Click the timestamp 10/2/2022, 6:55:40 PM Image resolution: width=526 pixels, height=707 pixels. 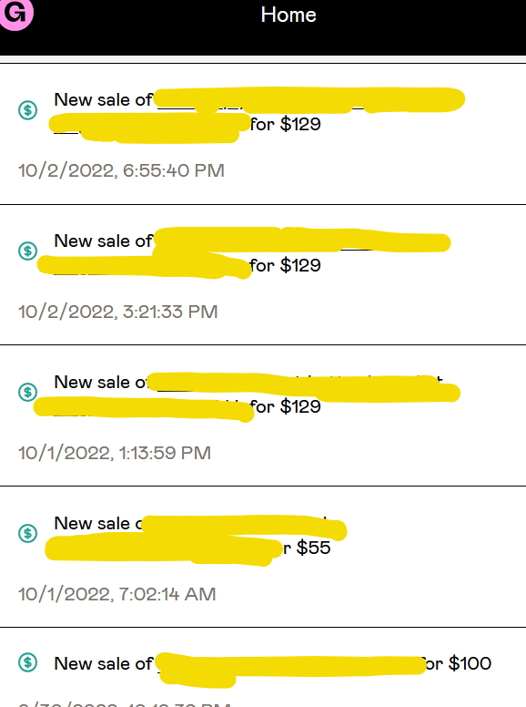coord(121,171)
